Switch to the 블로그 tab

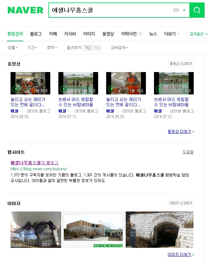click(x=36, y=34)
